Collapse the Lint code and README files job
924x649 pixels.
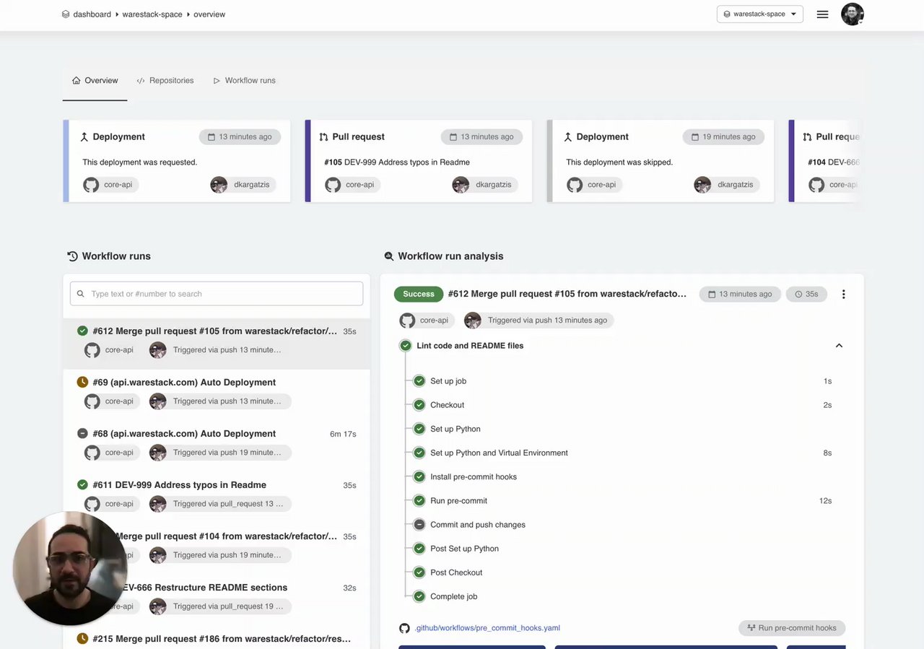839,346
